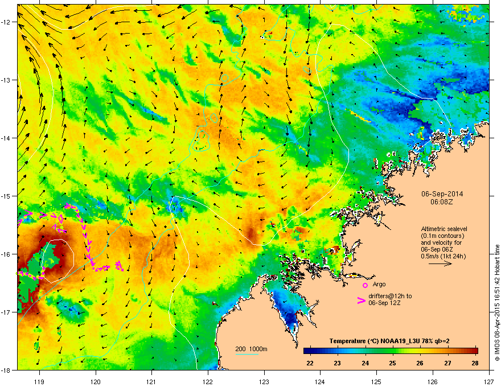
Task: Click the longitude axis label 122
Action: (x=208, y=381)
